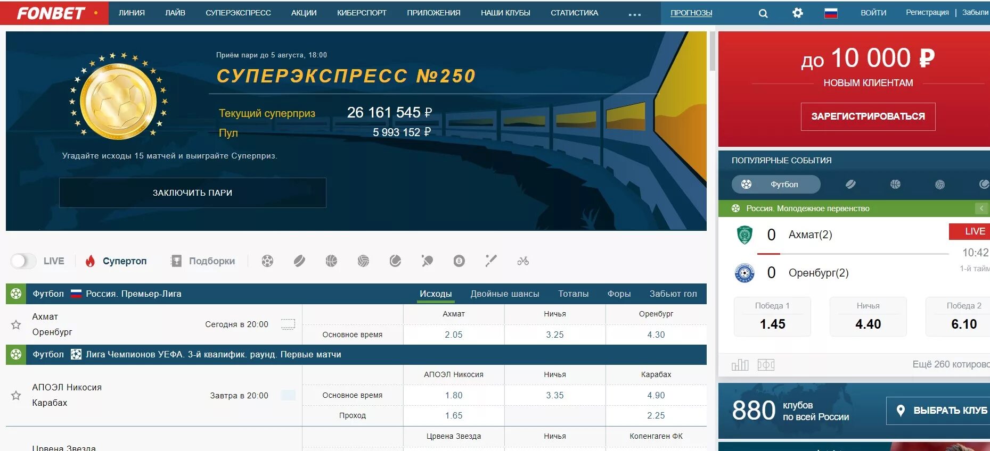990x451 pixels.
Task: Open the АКЦИИ menu item
Action: [304, 13]
